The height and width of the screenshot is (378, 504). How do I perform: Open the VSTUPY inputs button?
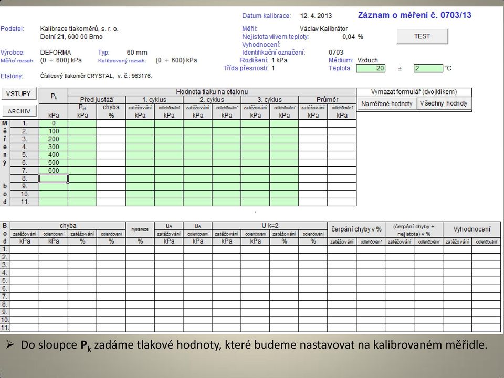click(18, 94)
